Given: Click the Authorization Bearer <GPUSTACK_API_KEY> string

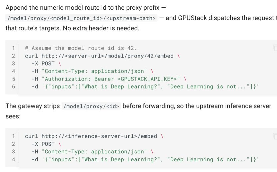Looking at the screenshot, I should pyautogui.click(x=111, y=79).
